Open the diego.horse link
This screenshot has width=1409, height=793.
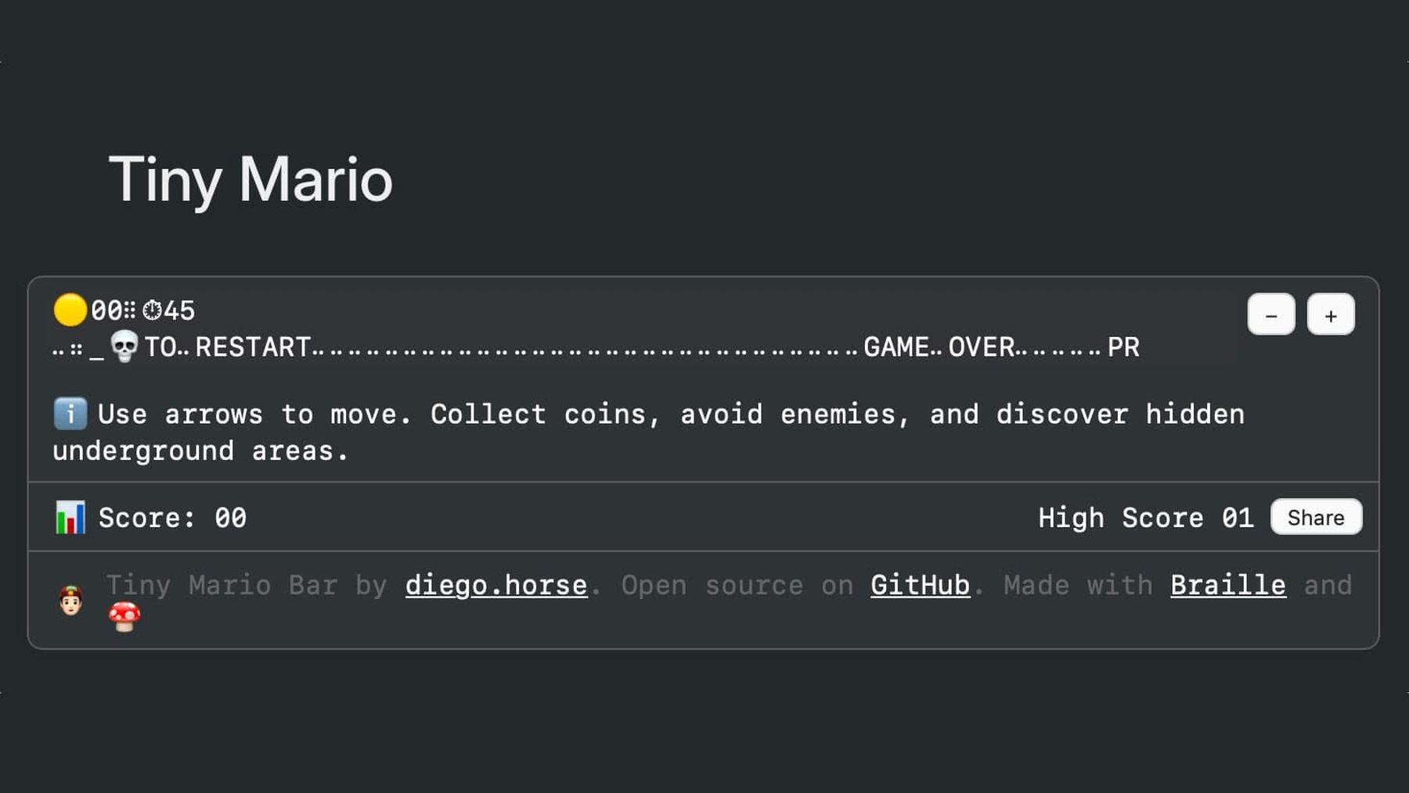(x=495, y=585)
